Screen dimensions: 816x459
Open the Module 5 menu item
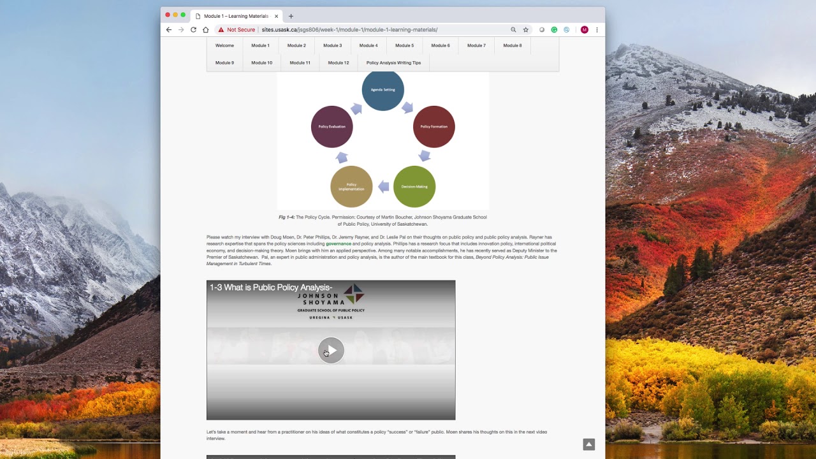coord(404,45)
